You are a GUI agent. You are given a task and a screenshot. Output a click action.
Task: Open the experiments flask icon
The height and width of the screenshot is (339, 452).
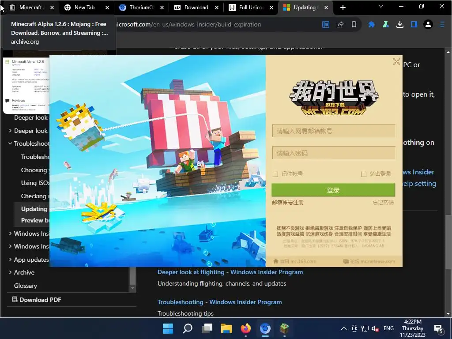point(386,25)
